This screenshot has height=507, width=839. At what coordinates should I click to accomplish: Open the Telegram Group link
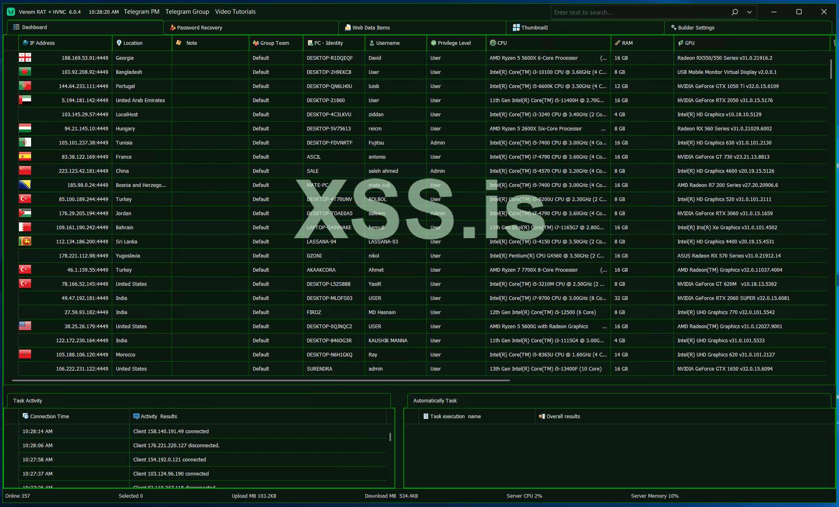tap(187, 12)
